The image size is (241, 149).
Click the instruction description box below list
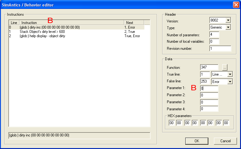coord(79,135)
